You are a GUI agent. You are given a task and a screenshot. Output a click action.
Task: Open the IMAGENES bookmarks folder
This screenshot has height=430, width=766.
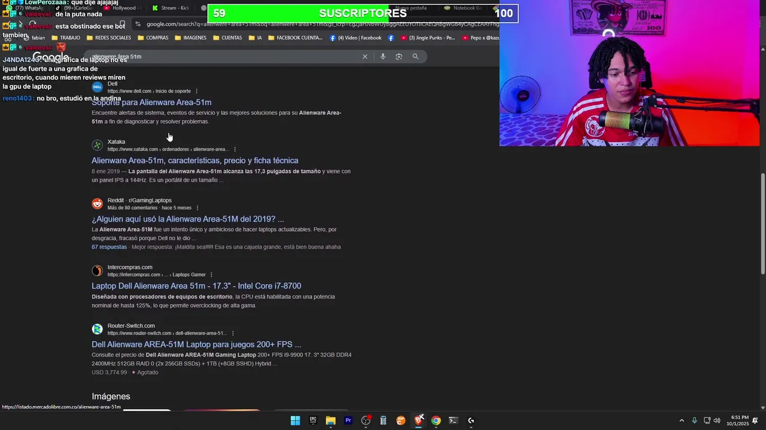tap(190, 38)
